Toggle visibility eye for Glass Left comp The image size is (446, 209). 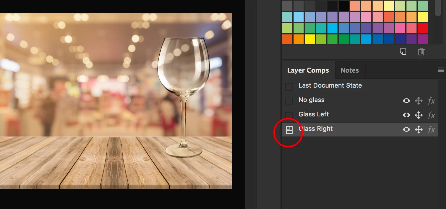(x=406, y=115)
